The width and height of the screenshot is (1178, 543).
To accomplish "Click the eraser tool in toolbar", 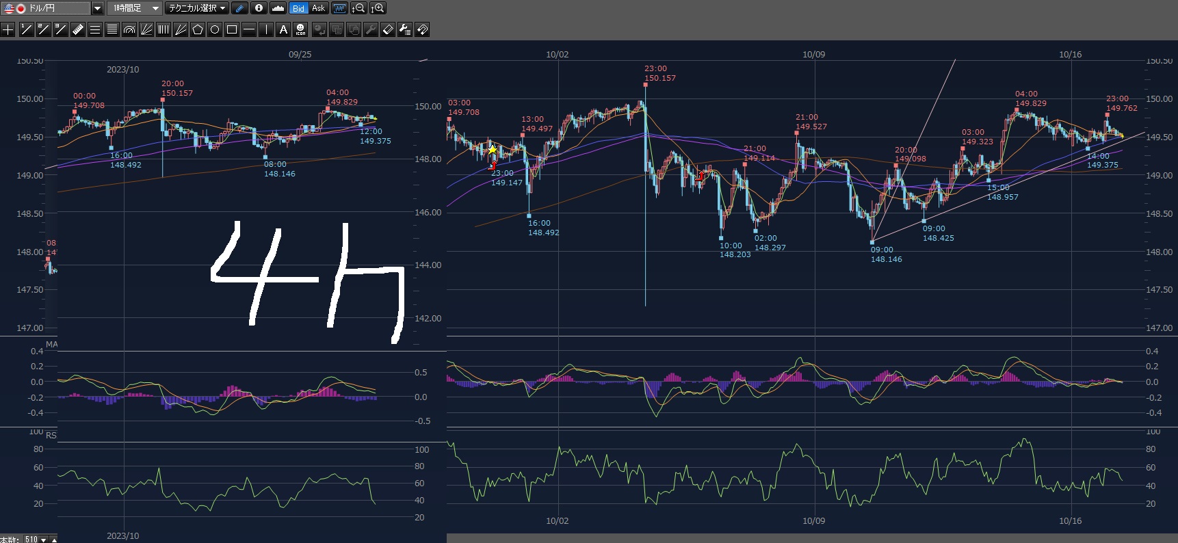I will coord(388,29).
